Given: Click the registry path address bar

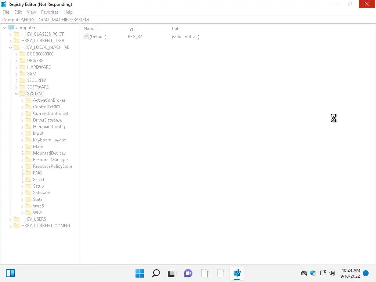Looking at the screenshot, I should (188, 20).
